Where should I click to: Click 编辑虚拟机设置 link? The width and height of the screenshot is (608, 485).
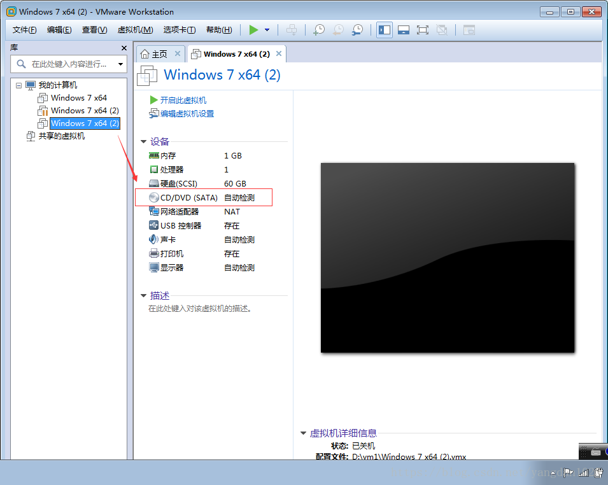[x=187, y=113]
